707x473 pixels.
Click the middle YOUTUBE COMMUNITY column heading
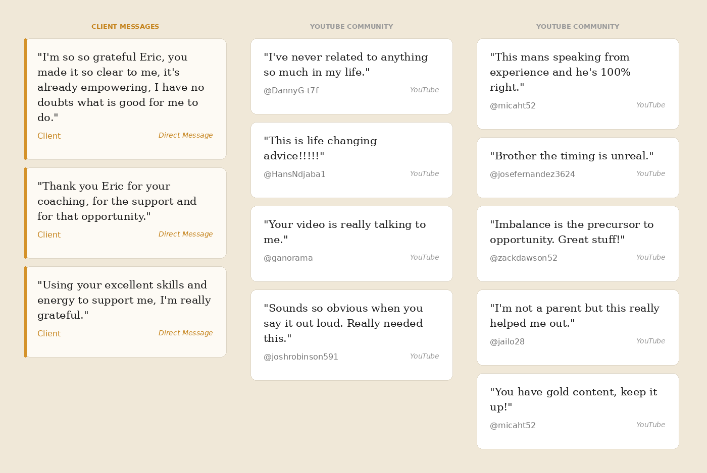(x=351, y=27)
